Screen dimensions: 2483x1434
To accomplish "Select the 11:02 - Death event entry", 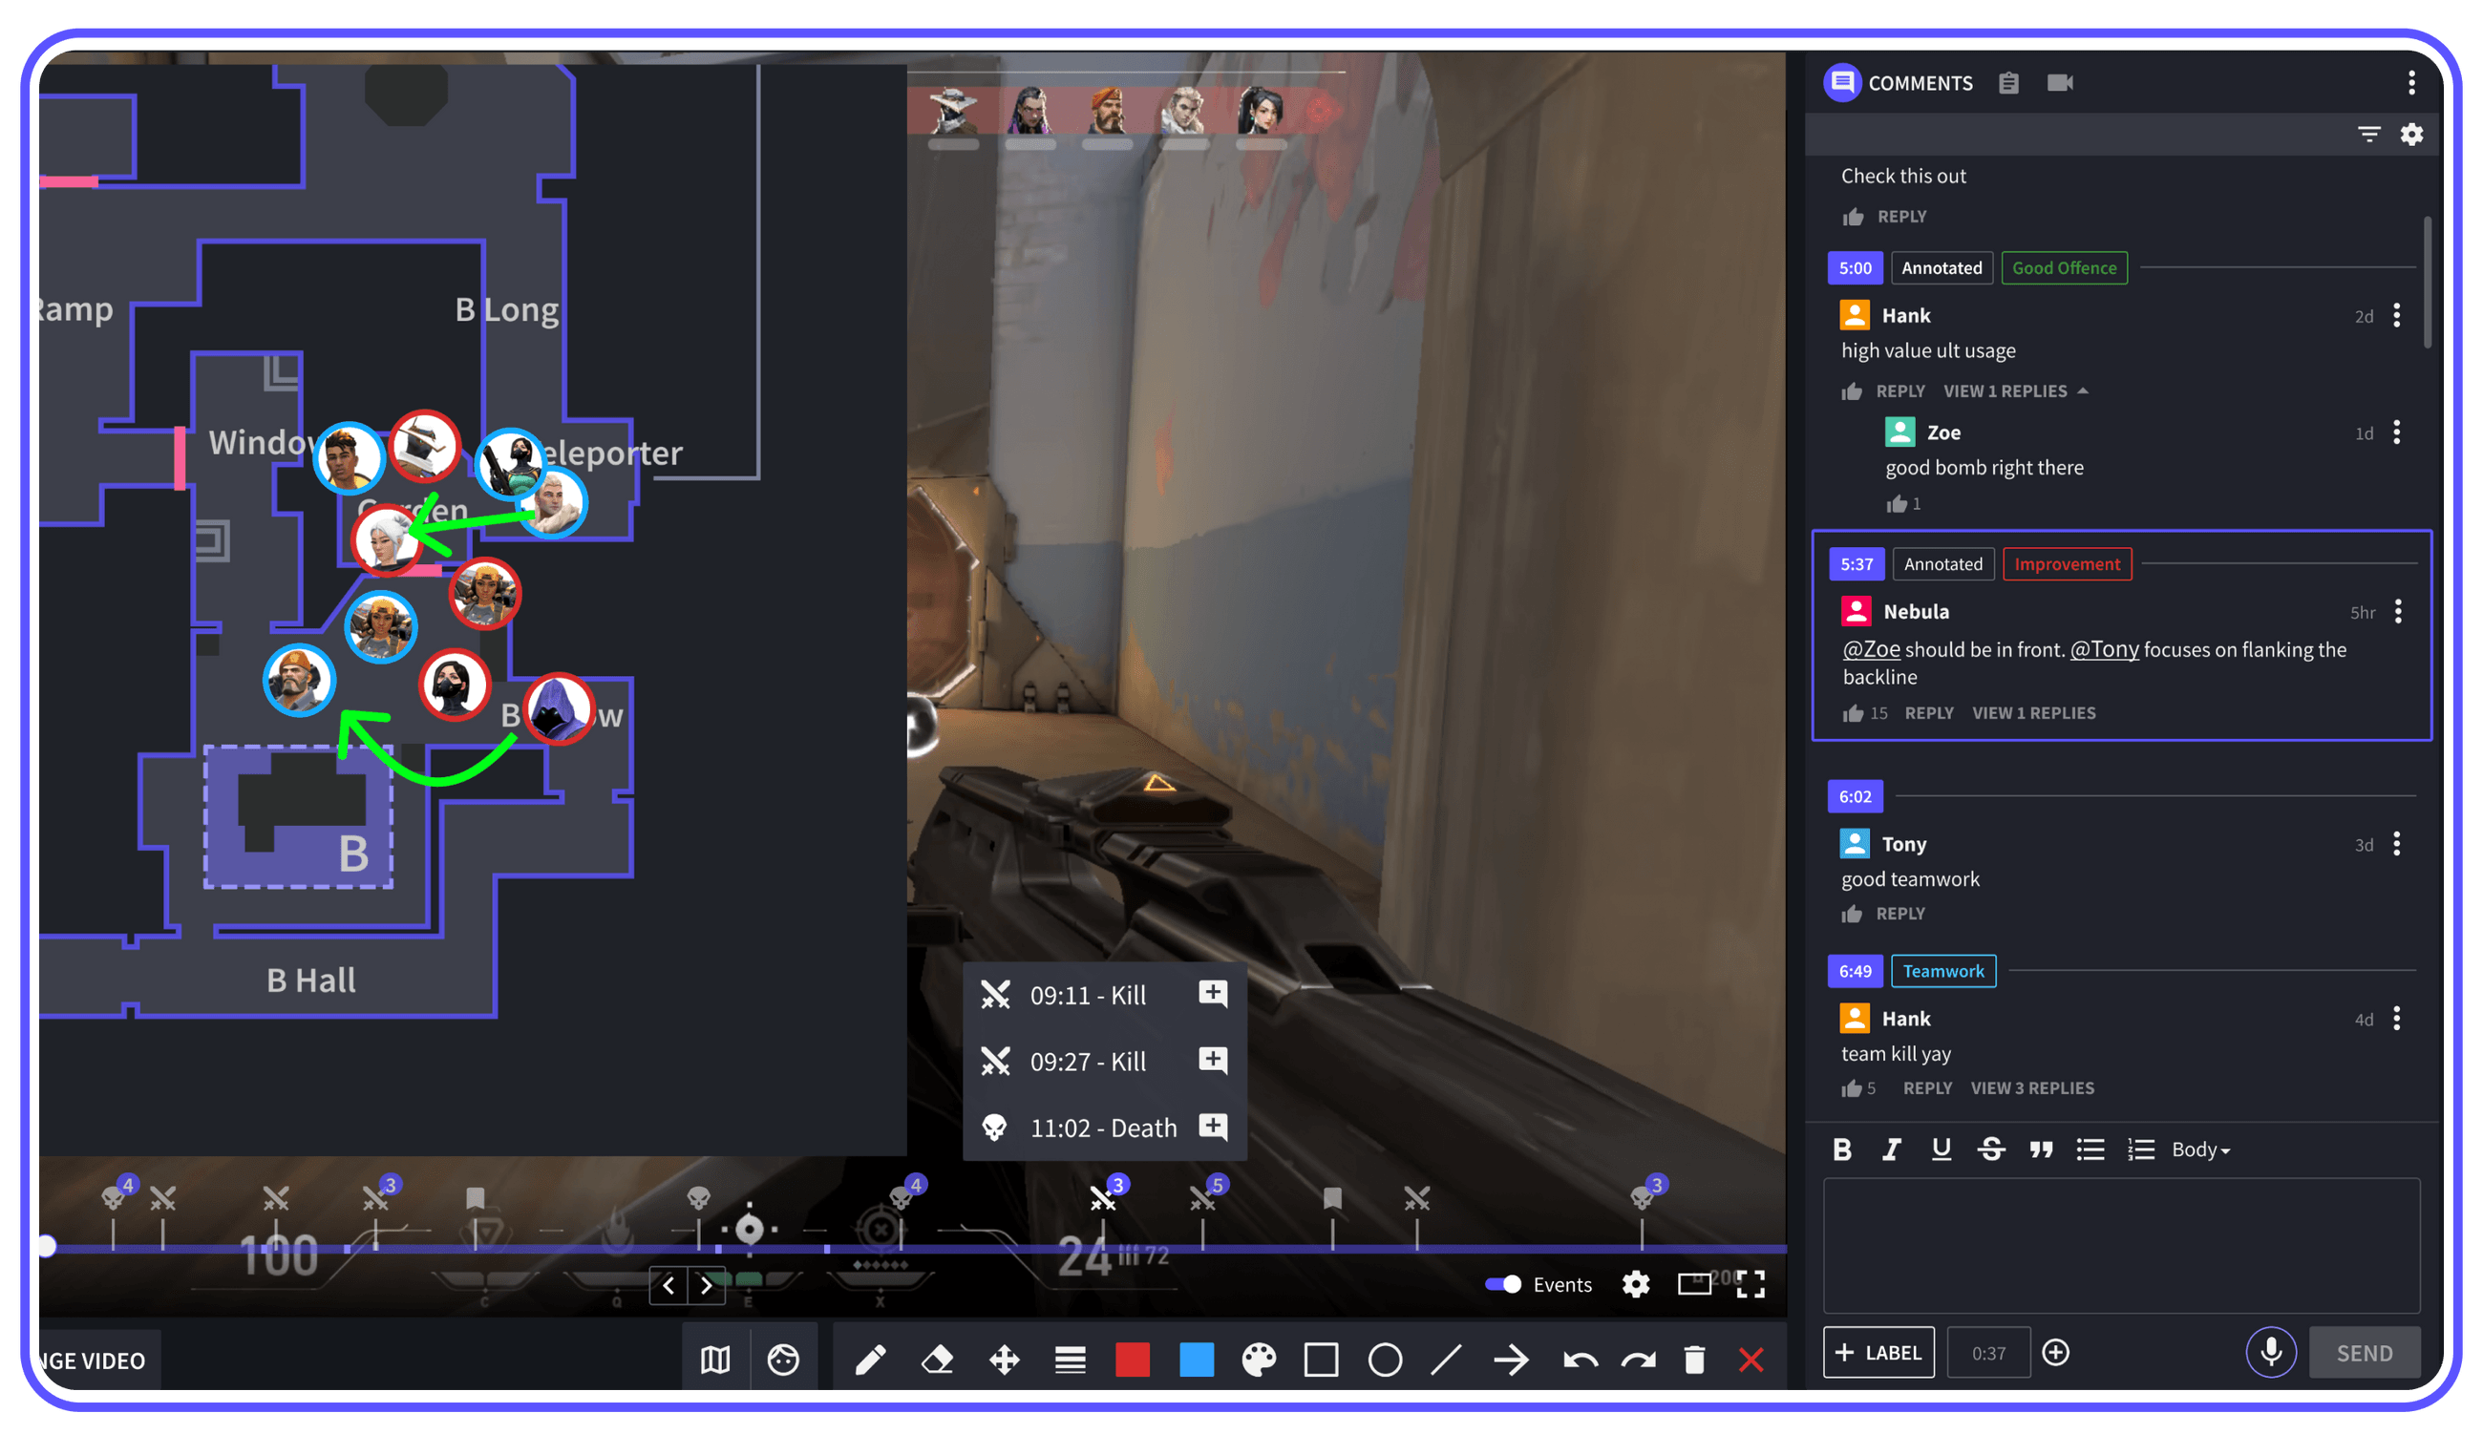I will 1102,1128.
